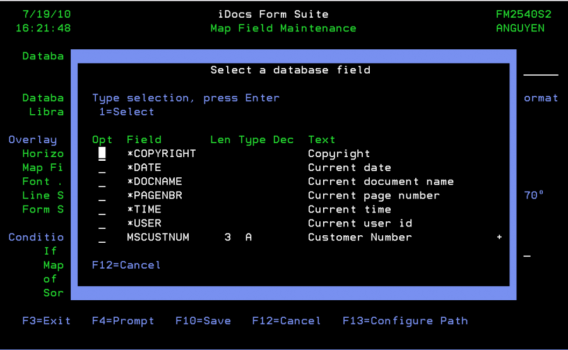Select the Opt field for *DATE

point(102,168)
